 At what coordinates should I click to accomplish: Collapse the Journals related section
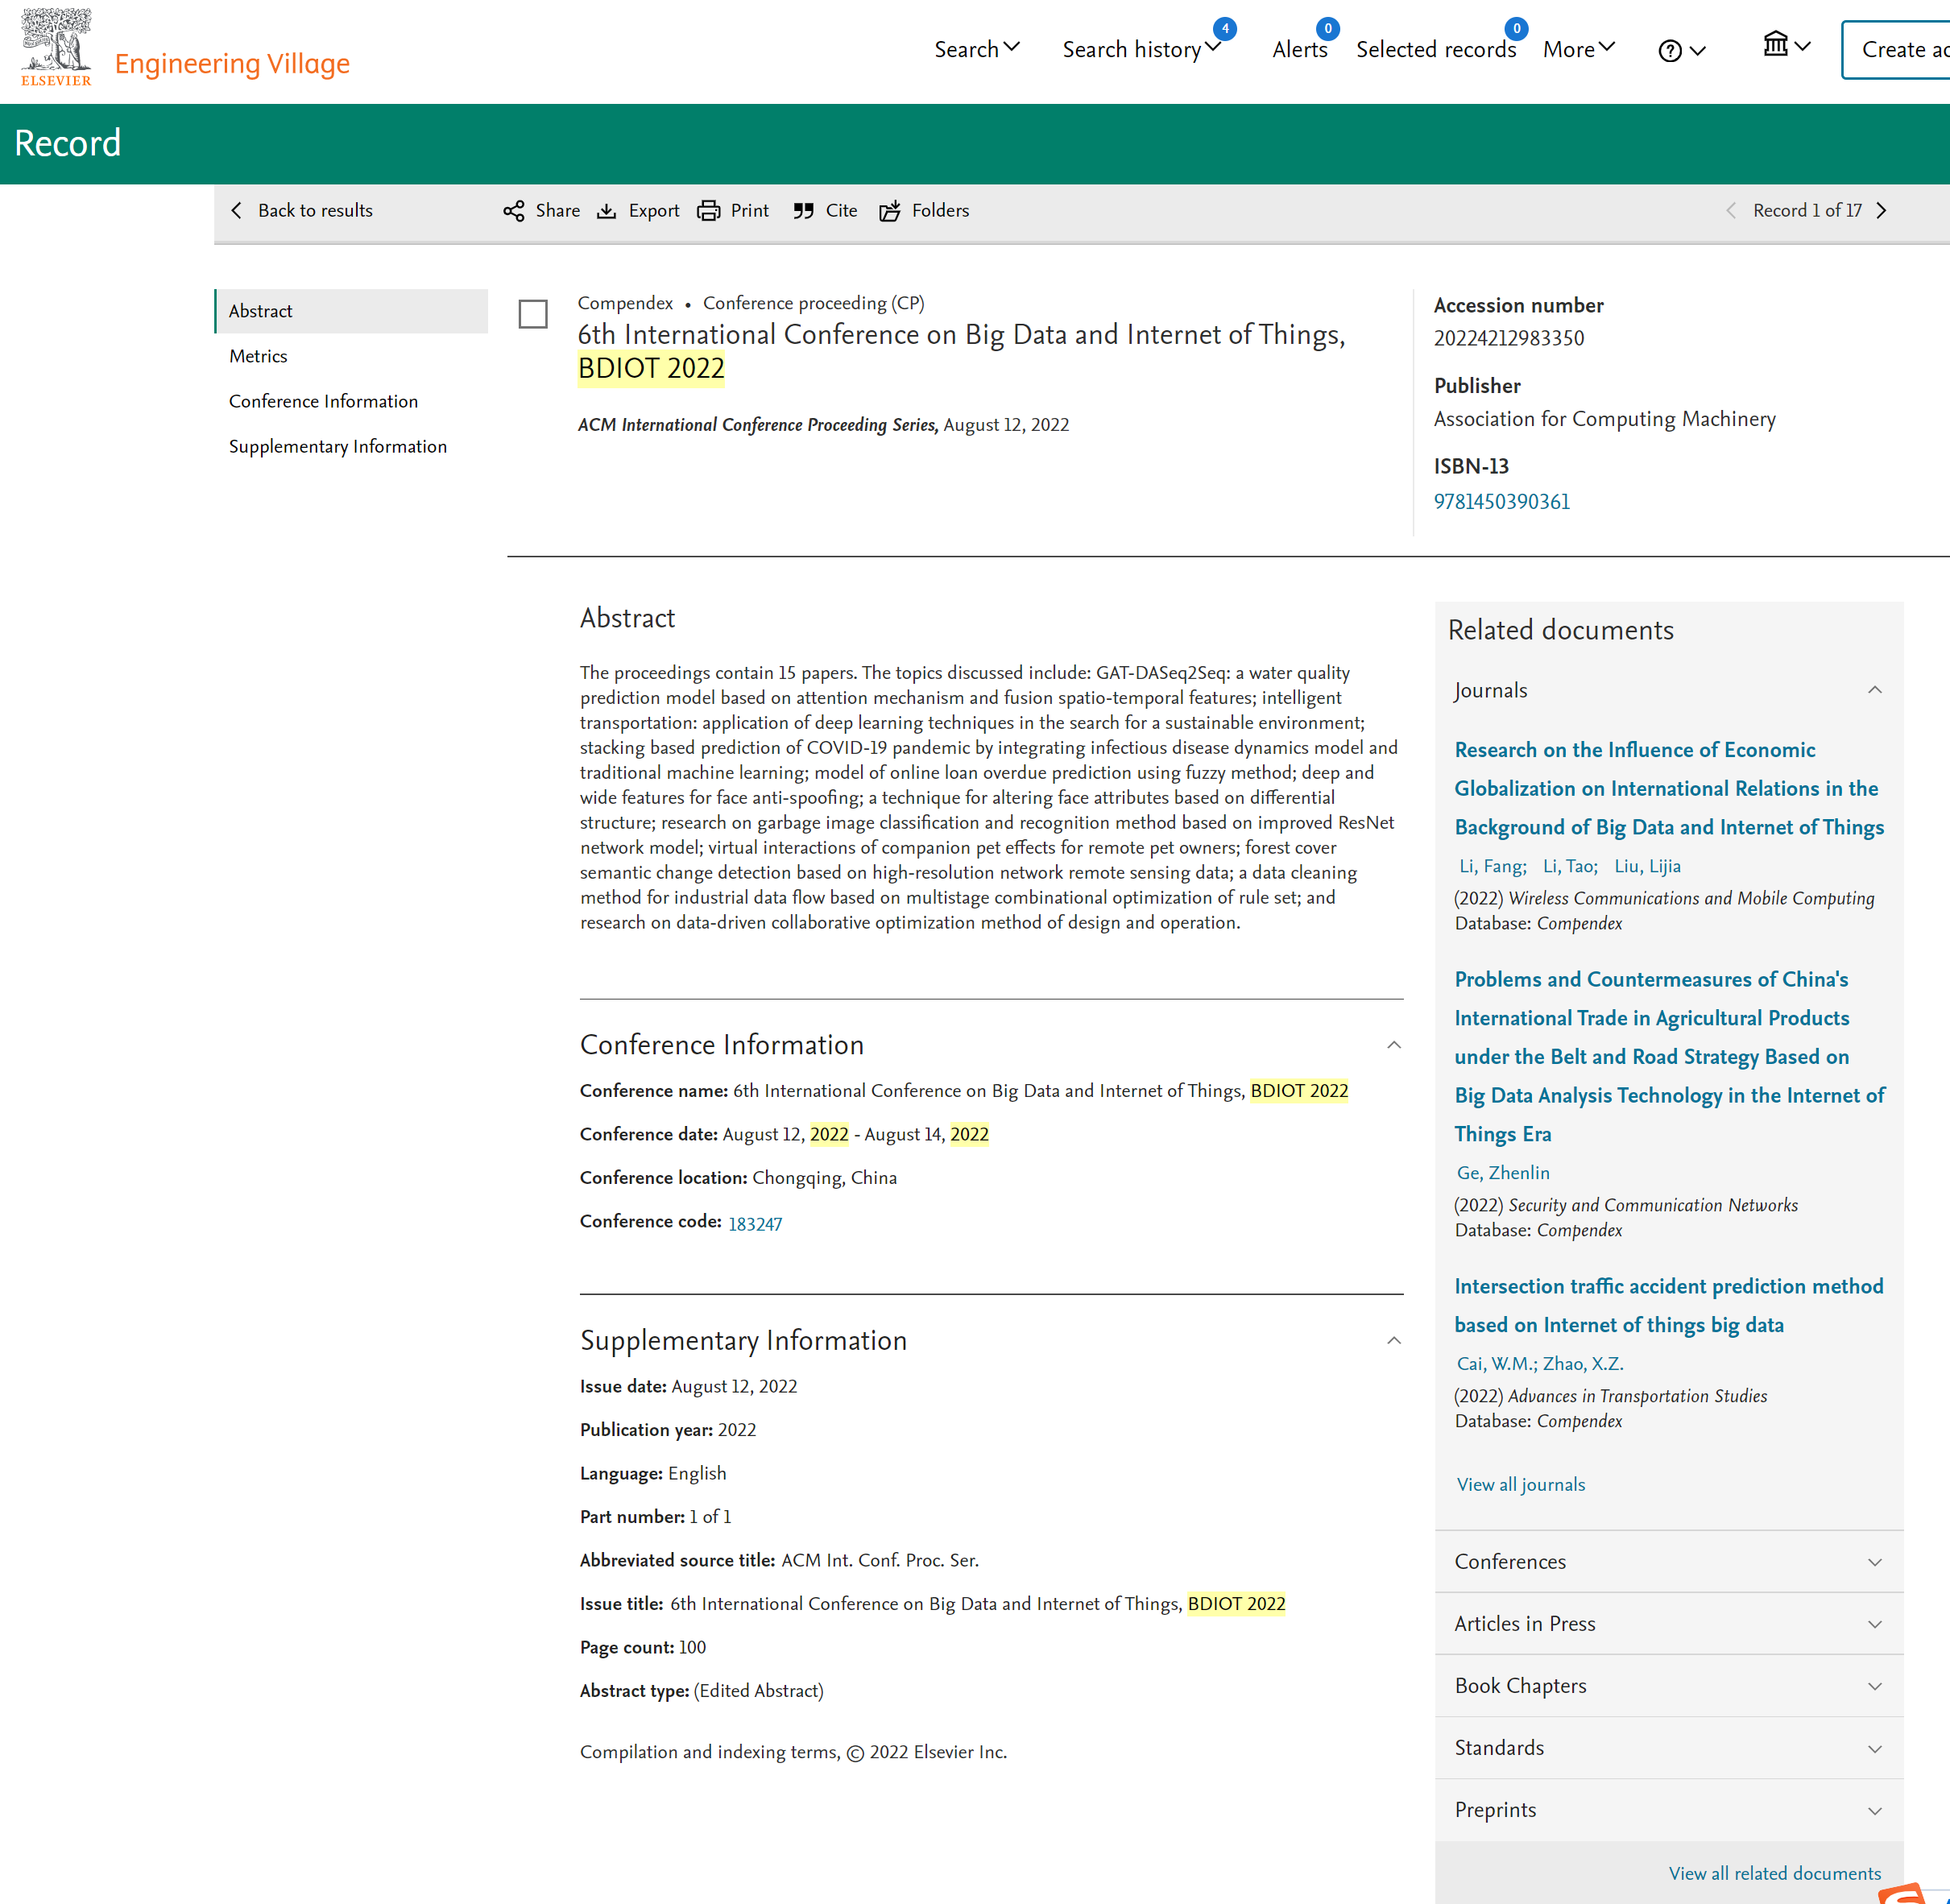(x=1875, y=690)
